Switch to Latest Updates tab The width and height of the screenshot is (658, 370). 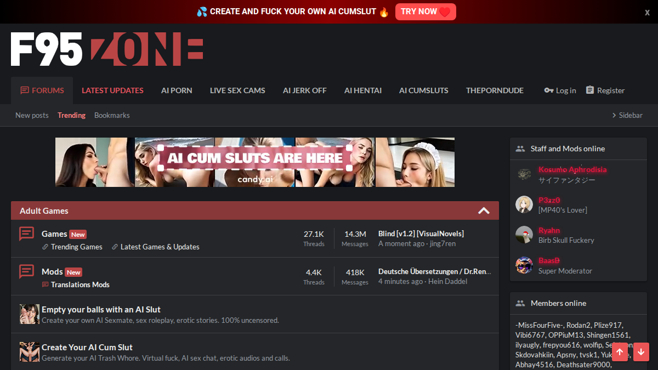click(112, 90)
